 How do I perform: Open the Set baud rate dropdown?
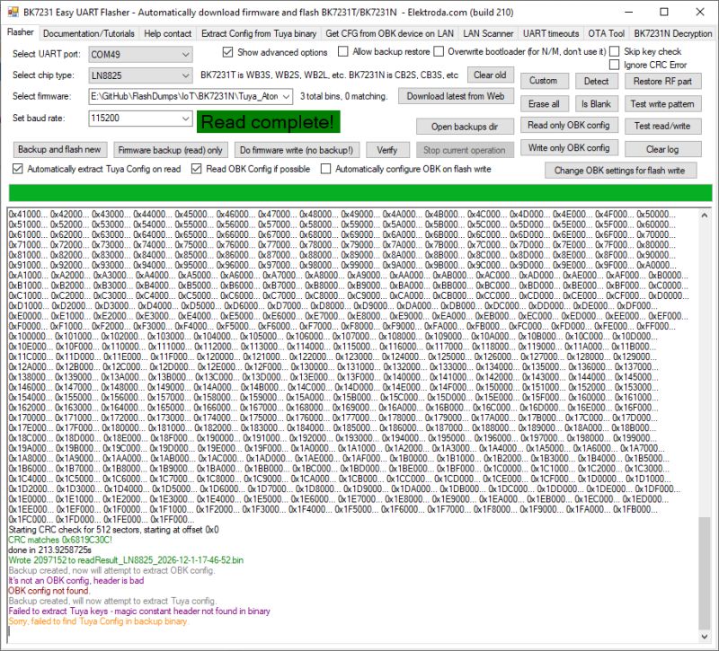click(183, 117)
